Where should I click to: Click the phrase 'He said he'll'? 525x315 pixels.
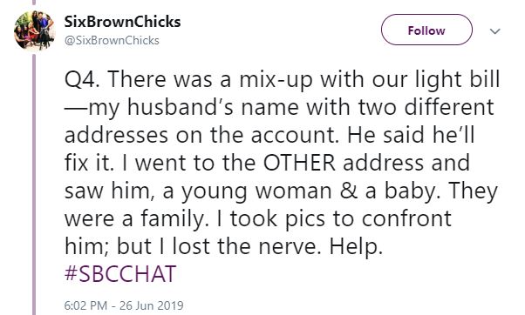coord(411,135)
